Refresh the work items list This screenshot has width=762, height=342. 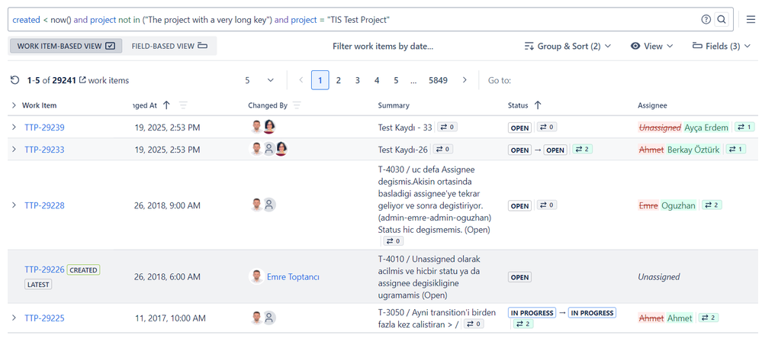pyautogui.click(x=15, y=80)
